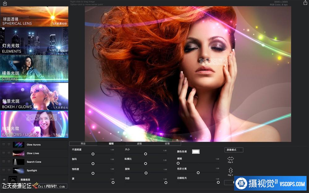Click the import image icon at top left
This screenshot has height=193, width=309.
[x=4, y=3]
